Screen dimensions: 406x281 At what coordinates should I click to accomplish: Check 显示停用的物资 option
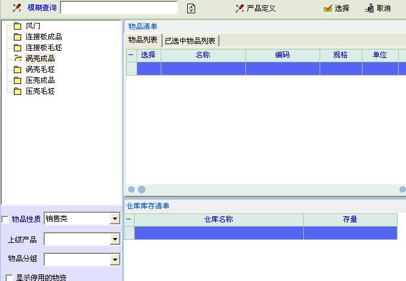coord(9,278)
